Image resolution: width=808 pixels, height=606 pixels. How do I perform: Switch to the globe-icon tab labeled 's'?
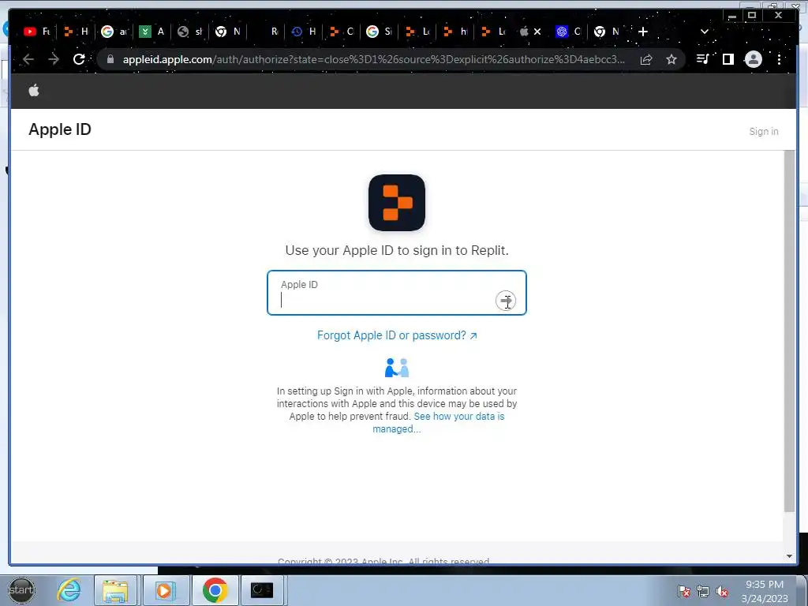(x=190, y=32)
